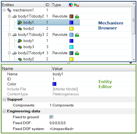The height and width of the screenshot is (134, 137).
Task: Click the body1Tobody3 joint icon
Action: pyautogui.click(x=15, y=35)
